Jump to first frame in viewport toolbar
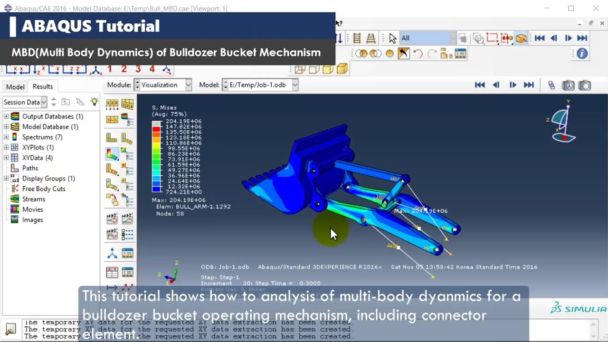Image resolution: width=608 pixels, height=342 pixels. (x=480, y=85)
